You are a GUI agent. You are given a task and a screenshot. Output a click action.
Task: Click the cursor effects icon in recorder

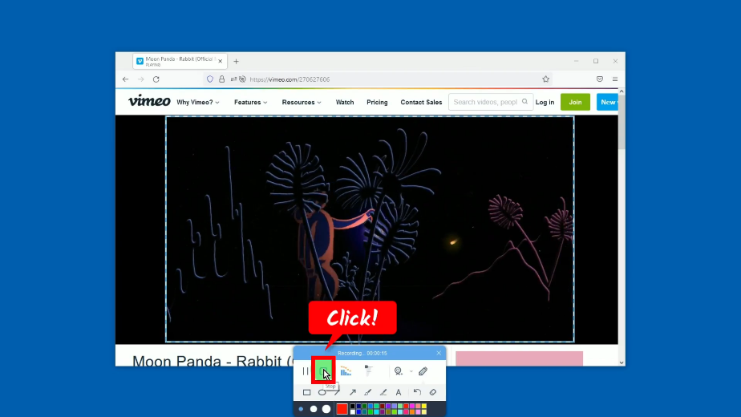pos(369,371)
